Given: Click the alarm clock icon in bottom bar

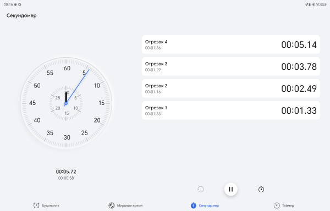Looking at the screenshot, I should click(36, 206).
